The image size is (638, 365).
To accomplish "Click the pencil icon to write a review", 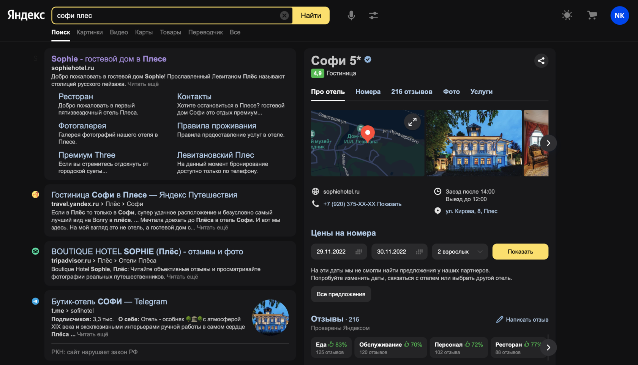I will [499, 319].
